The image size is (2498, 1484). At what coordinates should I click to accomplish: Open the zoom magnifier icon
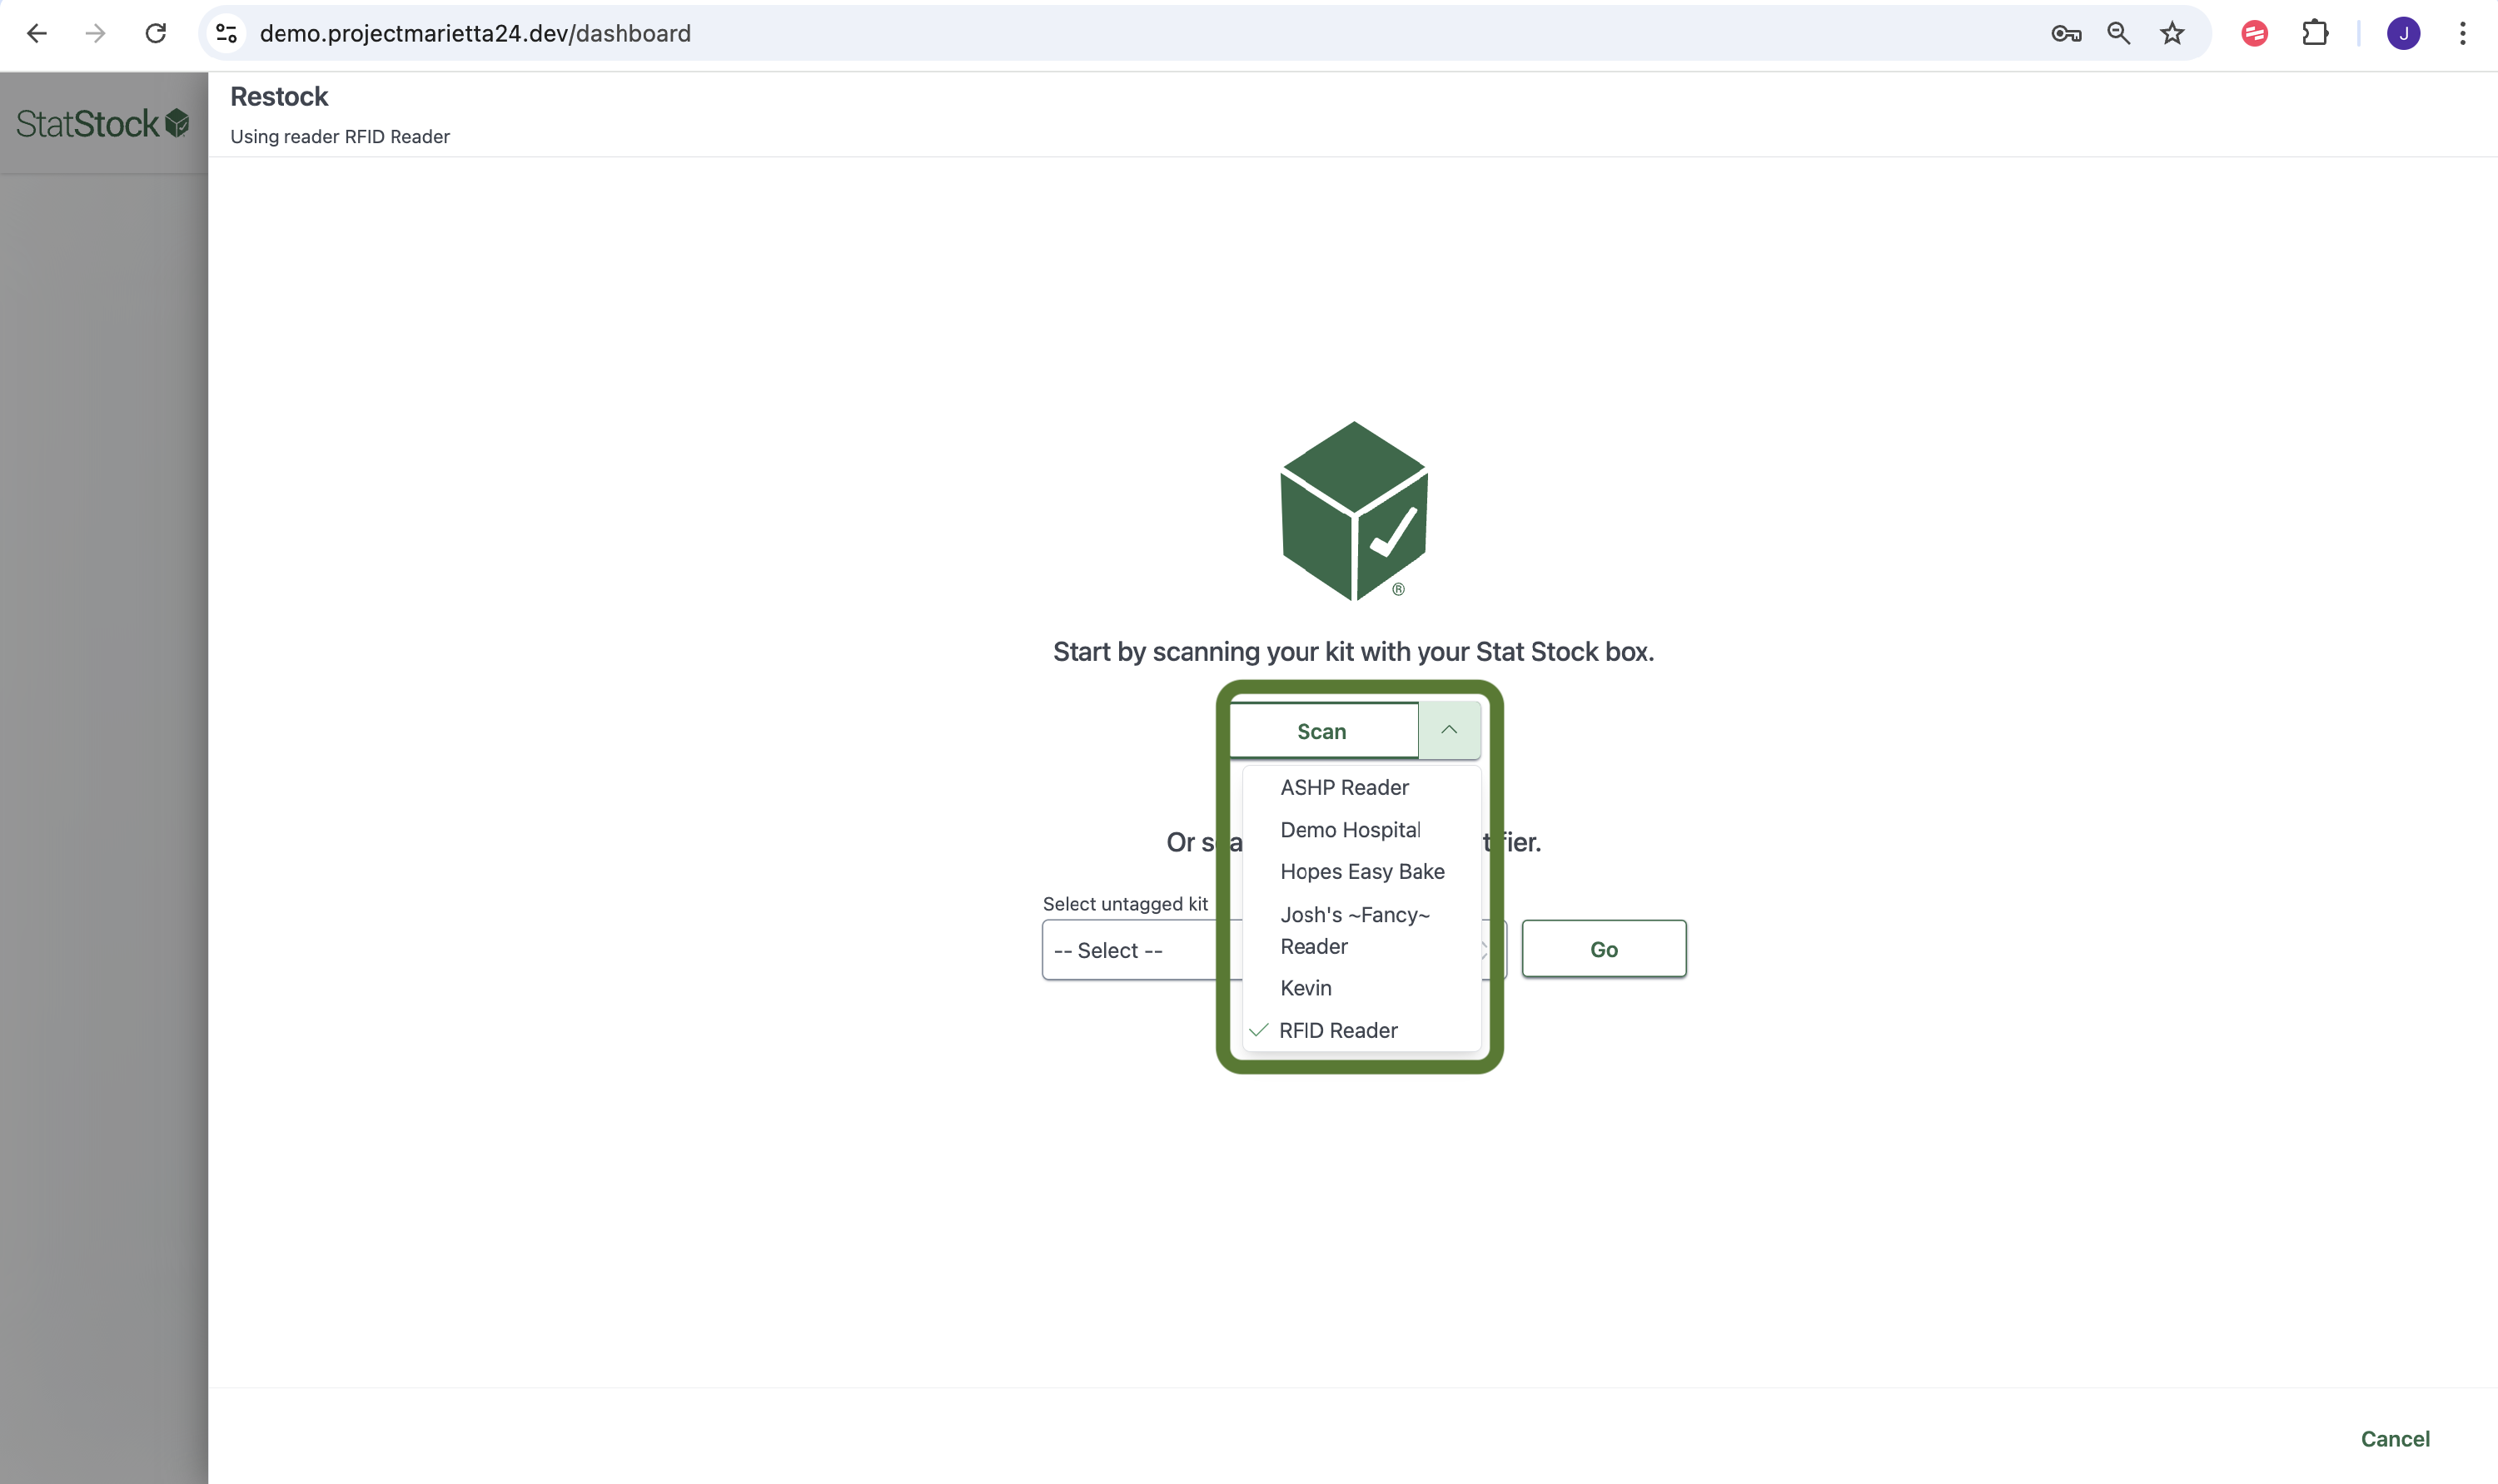(2117, 33)
